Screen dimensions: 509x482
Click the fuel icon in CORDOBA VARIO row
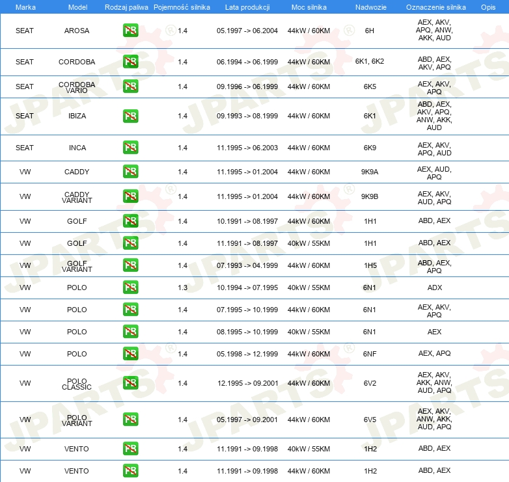(130, 87)
